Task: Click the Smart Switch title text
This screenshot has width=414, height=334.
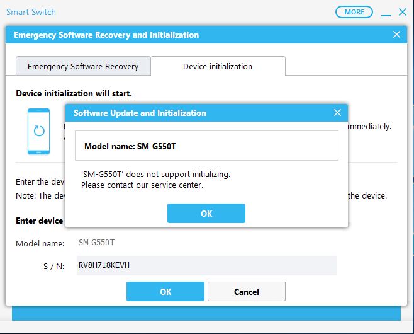Action: (x=31, y=12)
